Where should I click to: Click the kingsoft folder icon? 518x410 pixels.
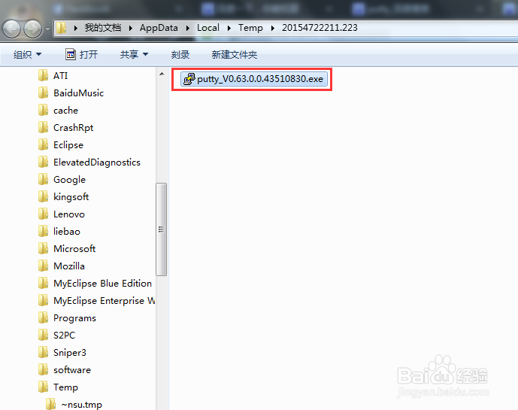[44, 196]
